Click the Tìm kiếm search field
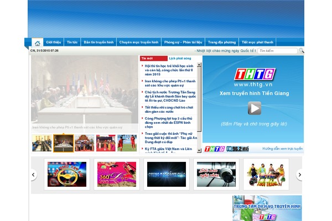The height and width of the screenshot is (221, 332). click(x=277, y=51)
